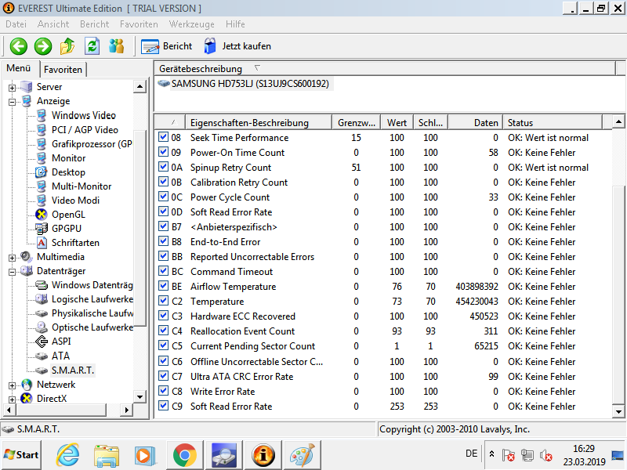Click Logische Laufwerke icon in tree
Screen dimensions: 627x470
click(x=42, y=299)
